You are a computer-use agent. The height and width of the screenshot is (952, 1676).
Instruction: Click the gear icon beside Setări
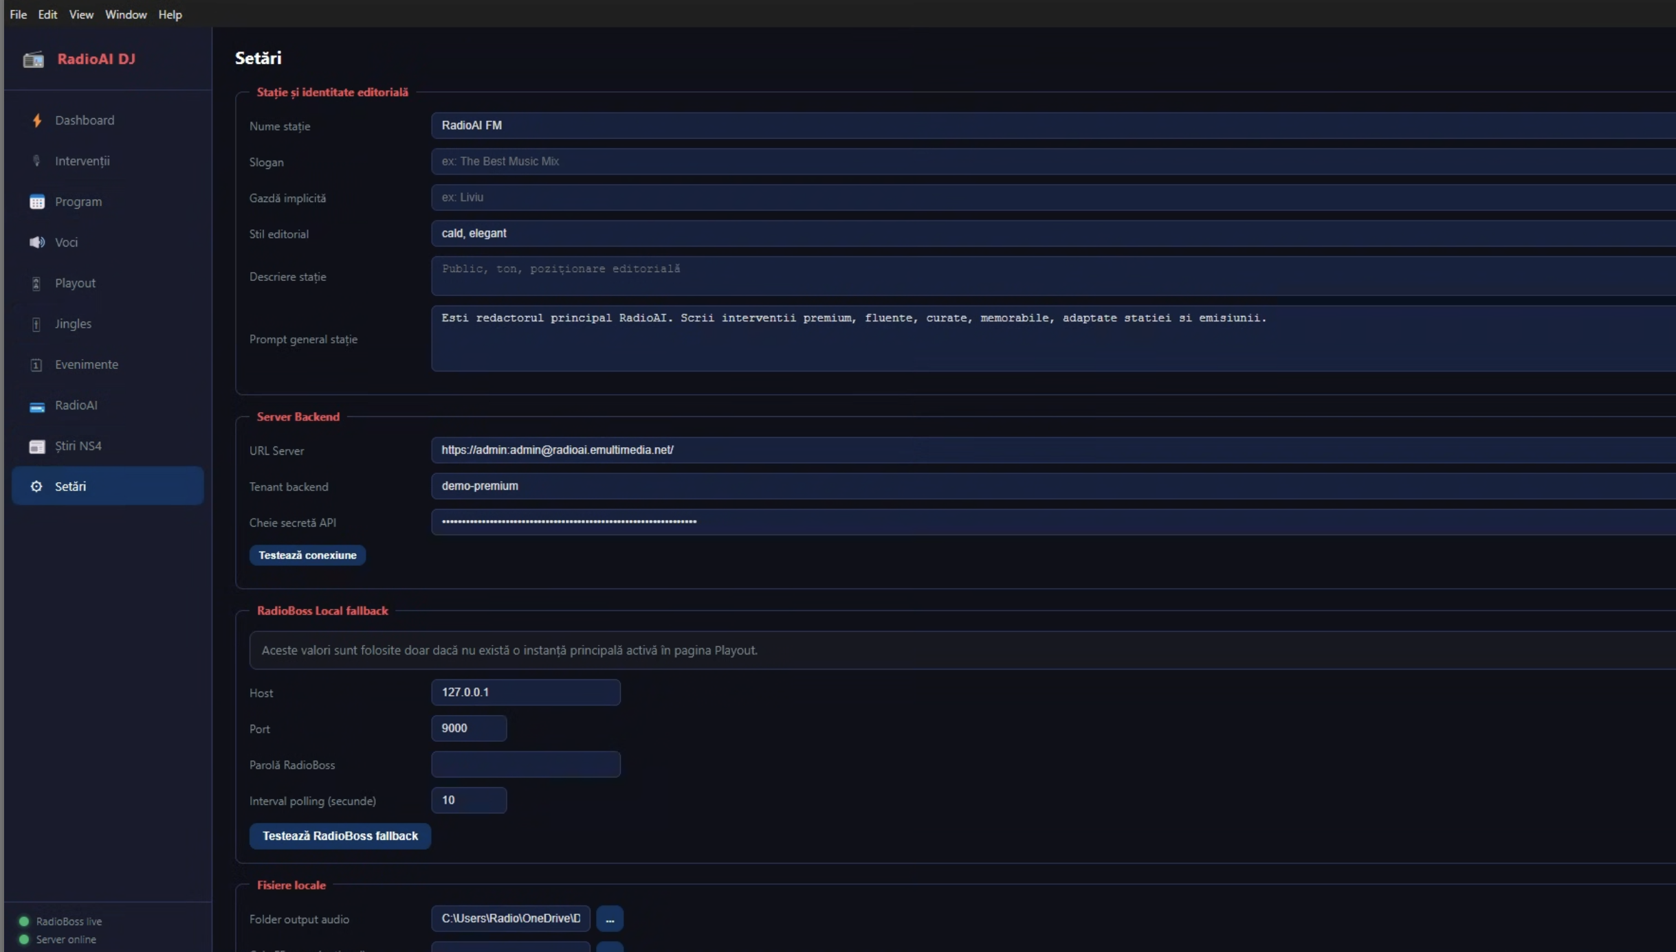(36, 486)
